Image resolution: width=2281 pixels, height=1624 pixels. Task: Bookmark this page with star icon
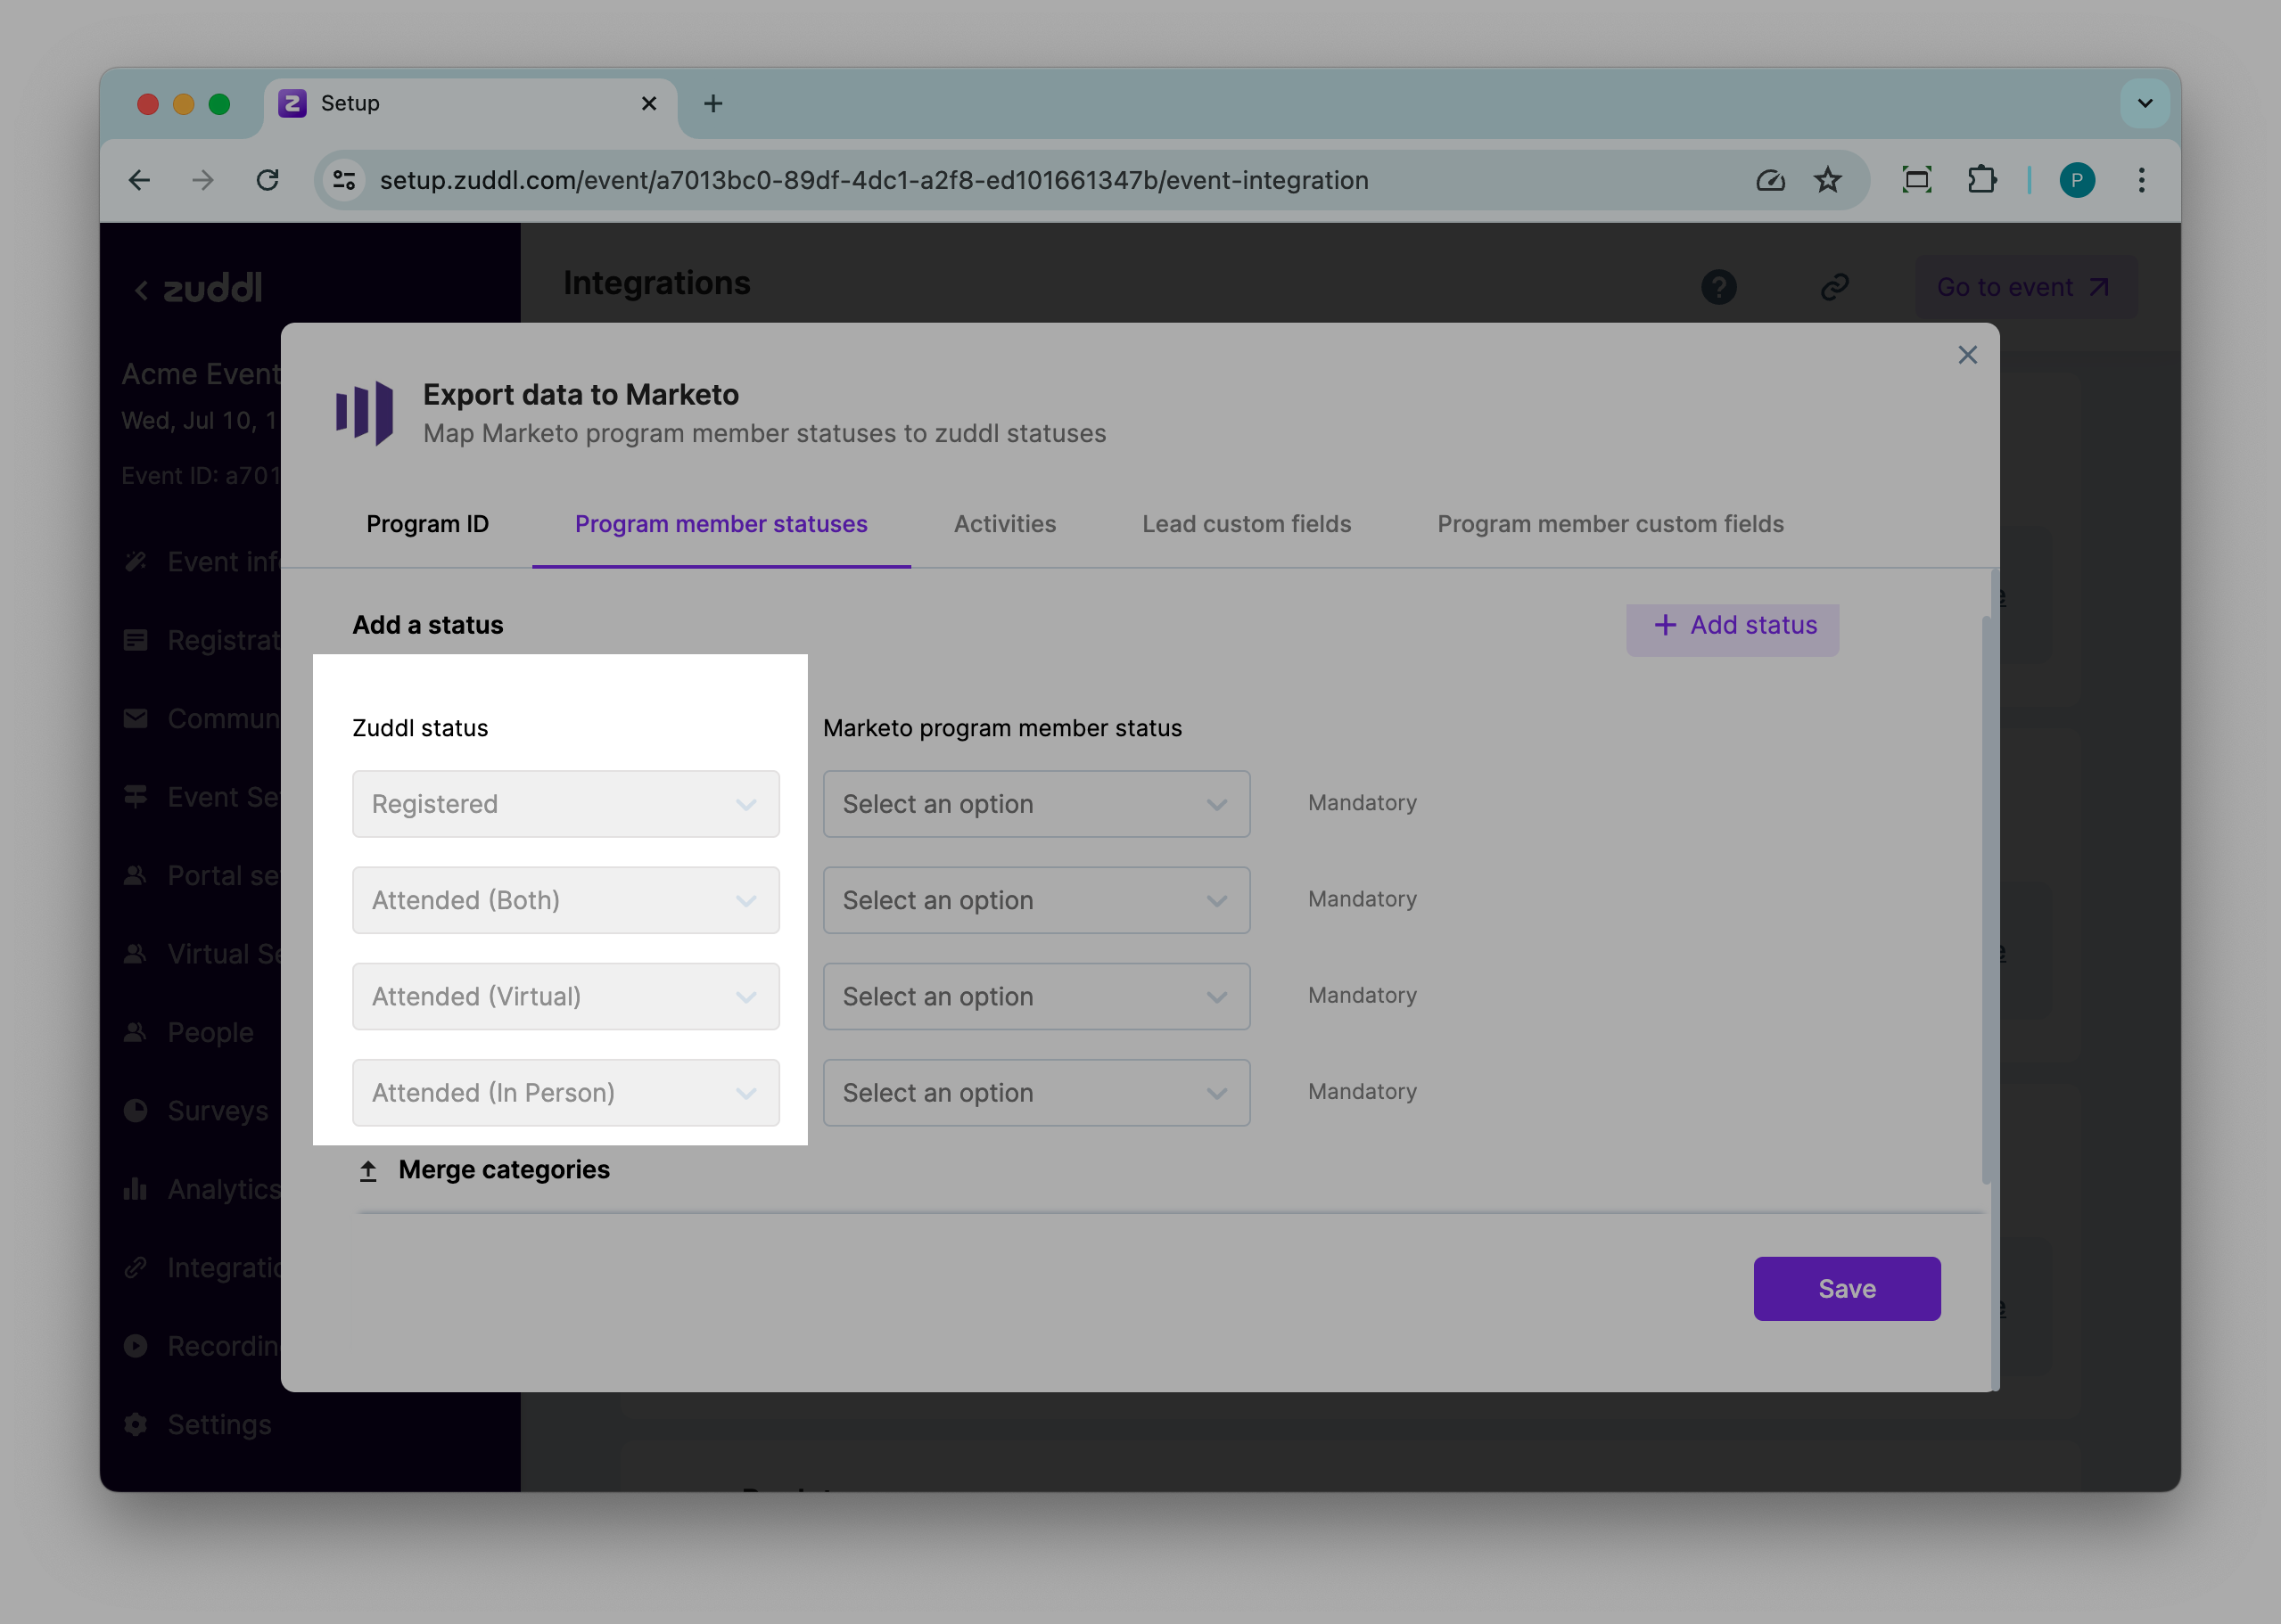tap(1827, 180)
